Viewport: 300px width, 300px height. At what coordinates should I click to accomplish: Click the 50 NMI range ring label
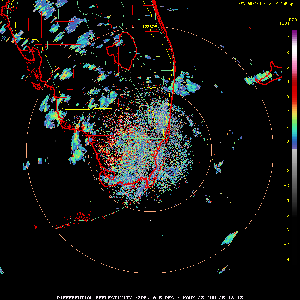click(150, 88)
